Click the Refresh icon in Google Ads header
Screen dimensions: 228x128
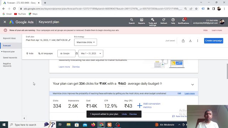pos(164,21)
